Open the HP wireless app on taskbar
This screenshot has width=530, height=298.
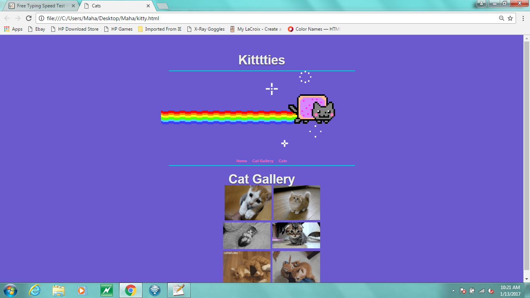coord(155,290)
